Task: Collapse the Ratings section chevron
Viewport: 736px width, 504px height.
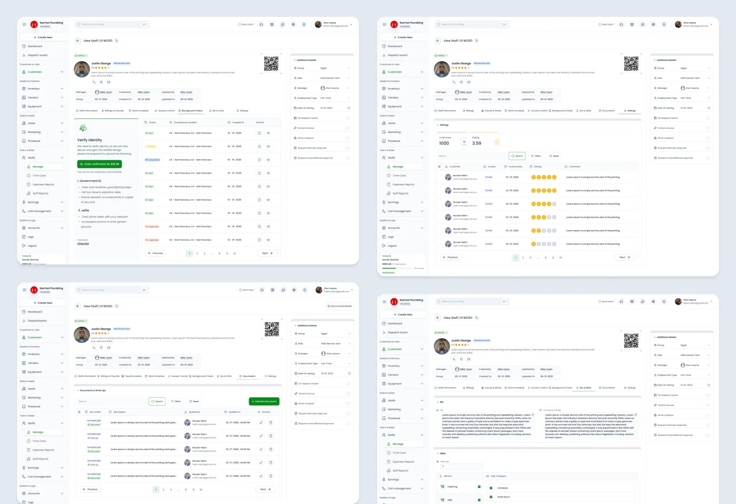Action: point(438,125)
